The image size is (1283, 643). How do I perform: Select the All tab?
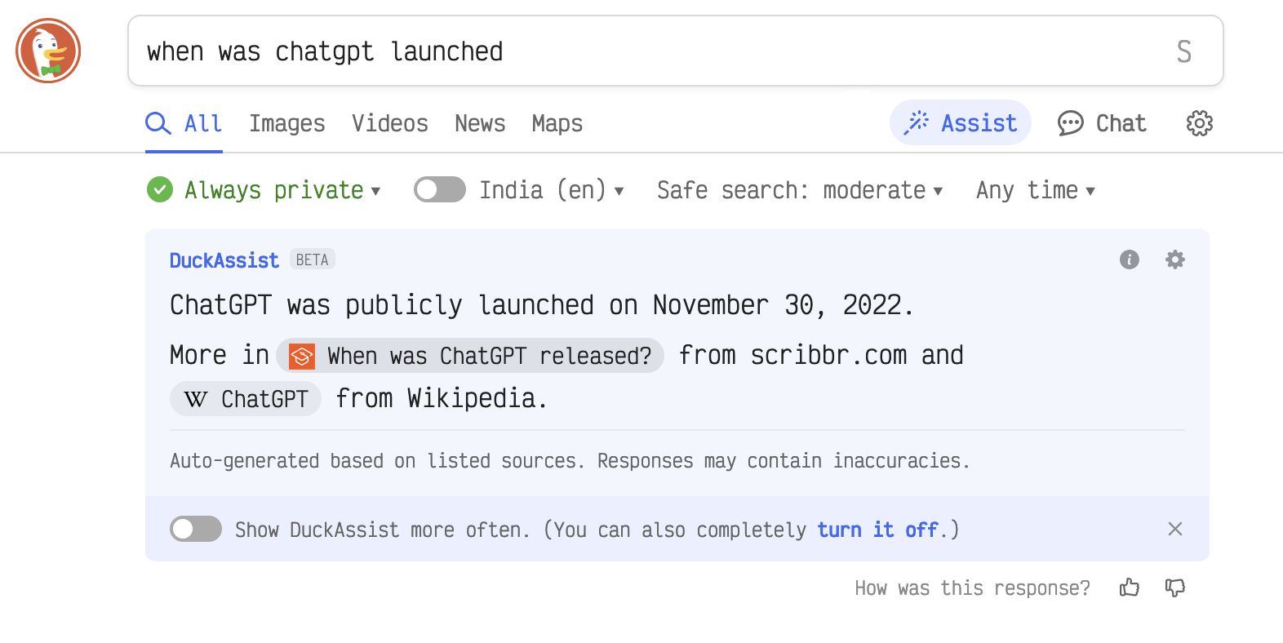184,124
